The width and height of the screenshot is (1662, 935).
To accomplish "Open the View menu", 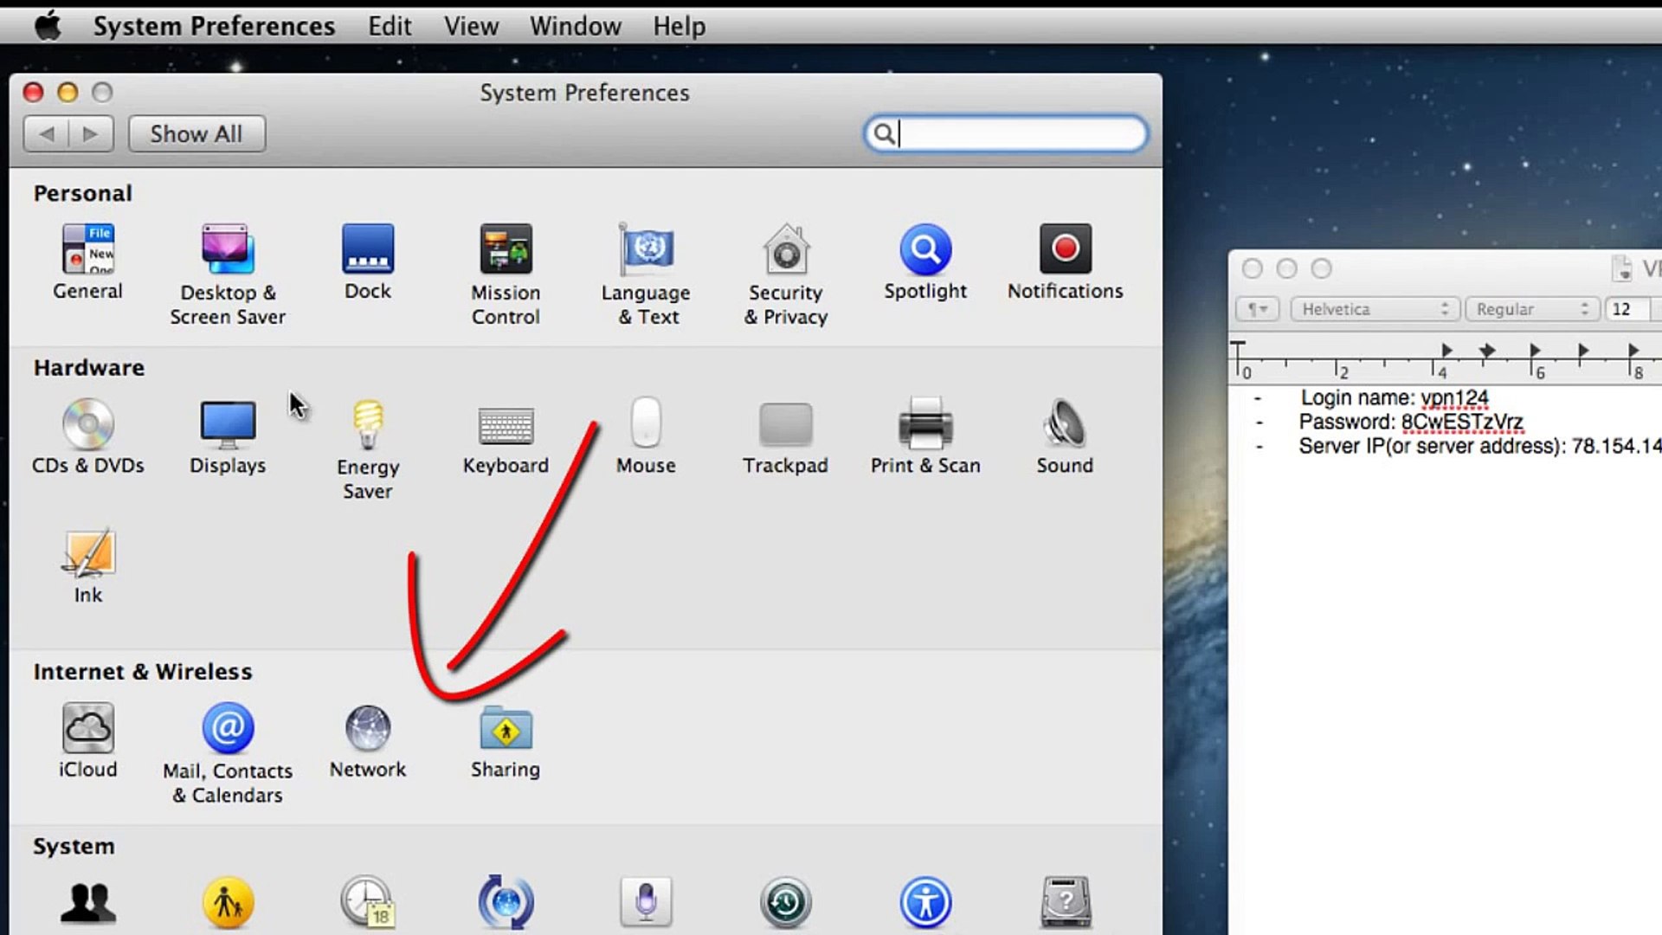I will click(471, 26).
